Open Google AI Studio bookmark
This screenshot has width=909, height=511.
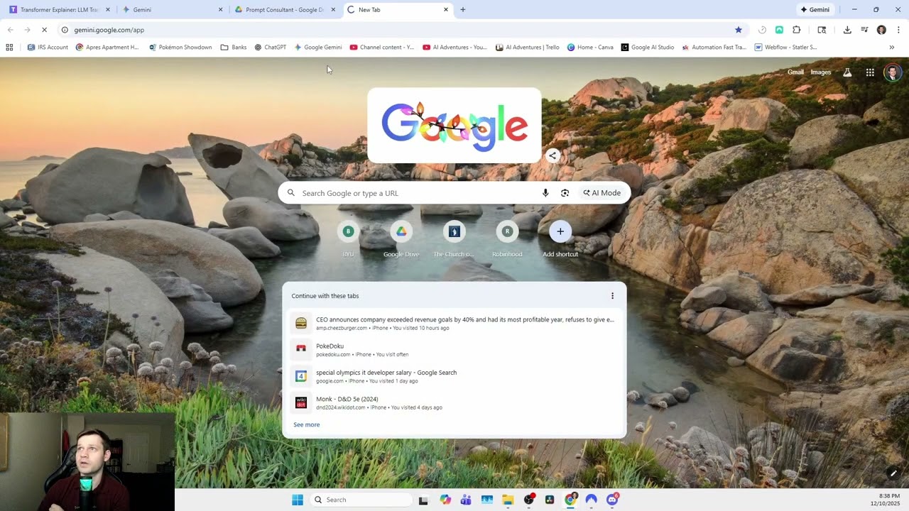click(648, 48)
